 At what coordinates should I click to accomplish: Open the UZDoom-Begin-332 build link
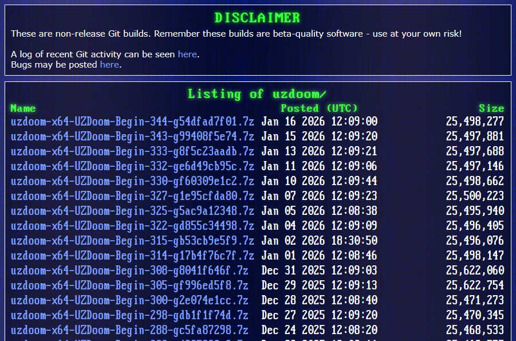(132, 166)
